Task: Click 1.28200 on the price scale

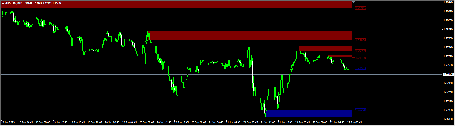Action: coord(449,20)
